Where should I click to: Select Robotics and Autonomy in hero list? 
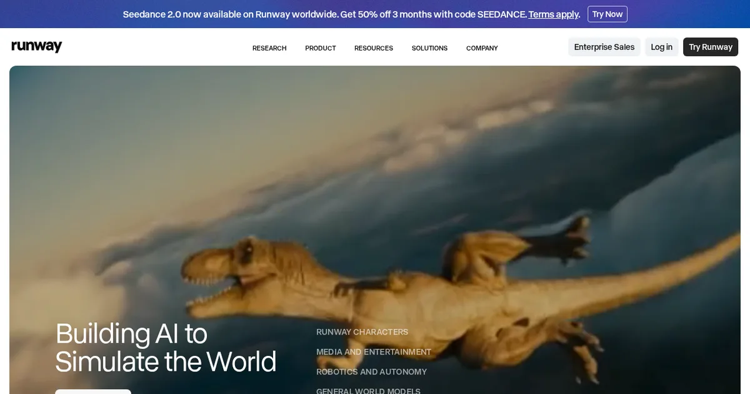[x=371, y=372]
